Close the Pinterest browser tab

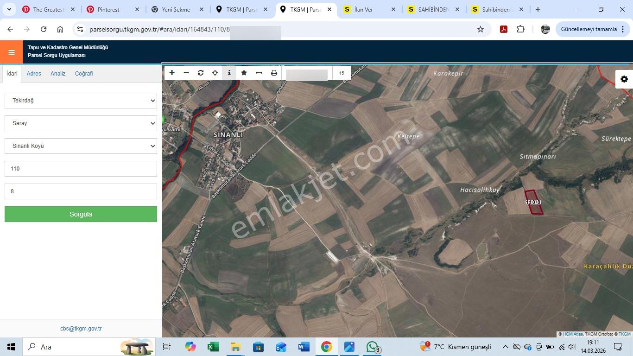click(137, 9)
